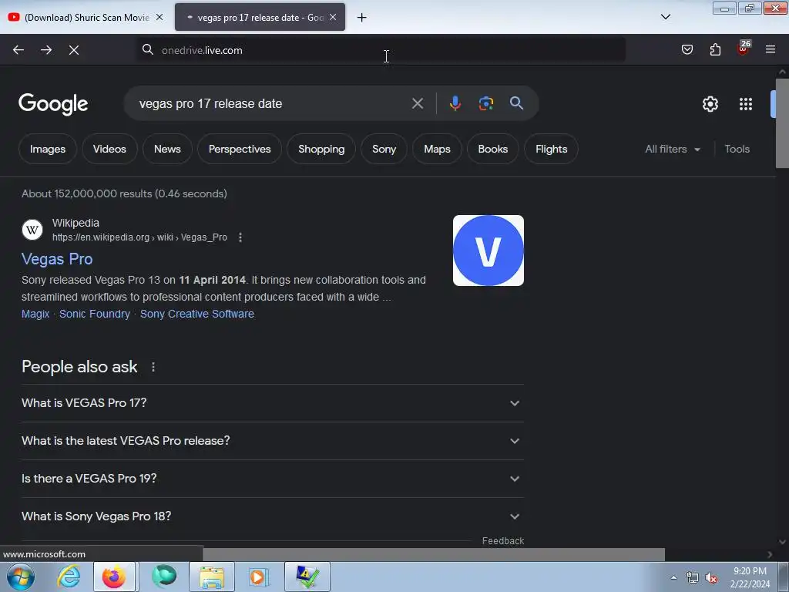The width and height of the screenshot is (789, 592).
Task: Stop the page from loading
Action: (74, 50)
